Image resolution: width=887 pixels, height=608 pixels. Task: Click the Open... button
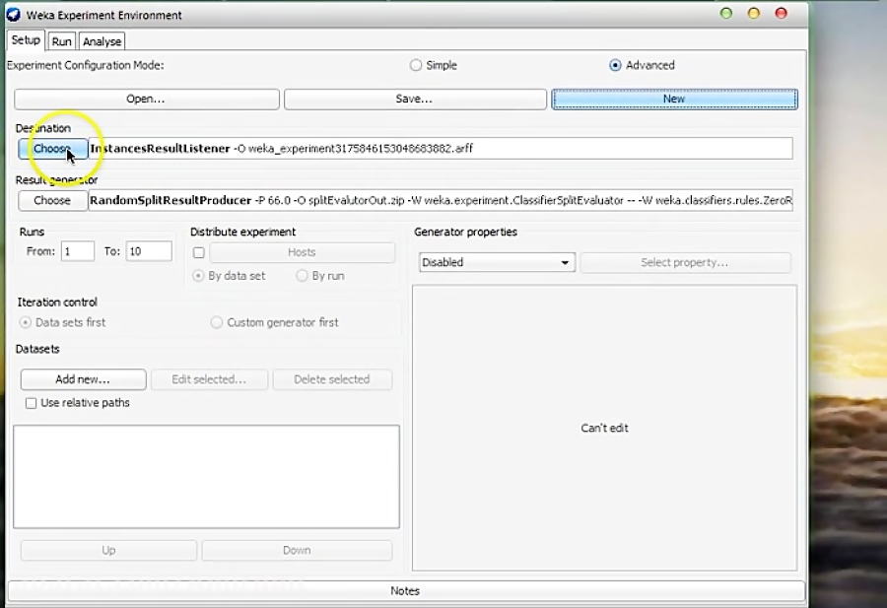[x=144, y=99]
